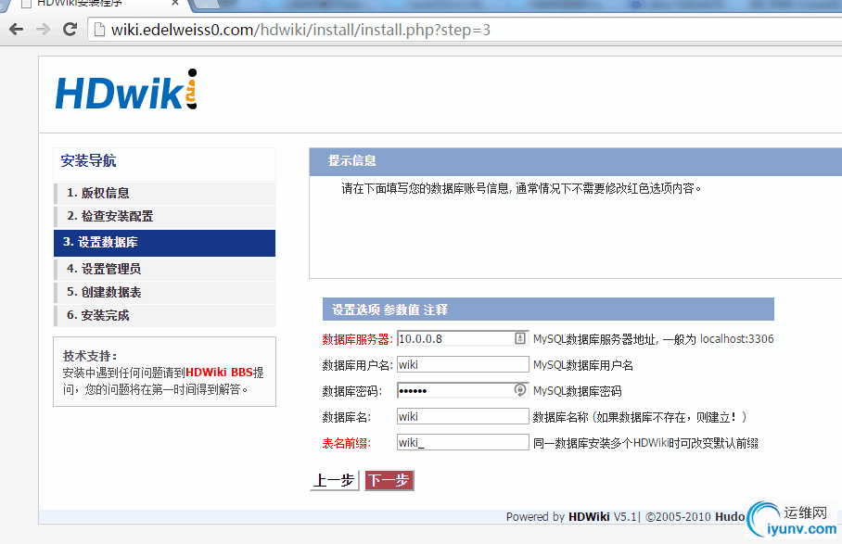The height and width of the screenshot is (544, 842).
Task: Click the 上一步 previous step button
Action: [x=335, y=480]
